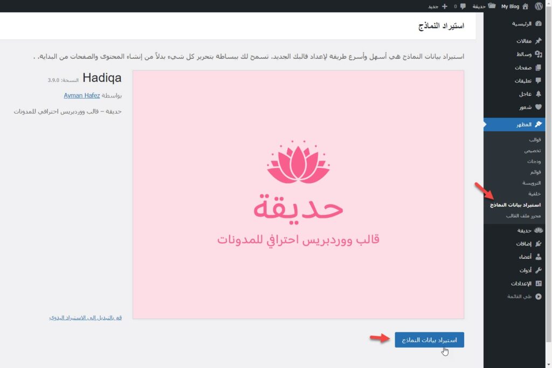
Task: Click the حديقة lotus icon in sidebar
Action: tap(539, 231)
